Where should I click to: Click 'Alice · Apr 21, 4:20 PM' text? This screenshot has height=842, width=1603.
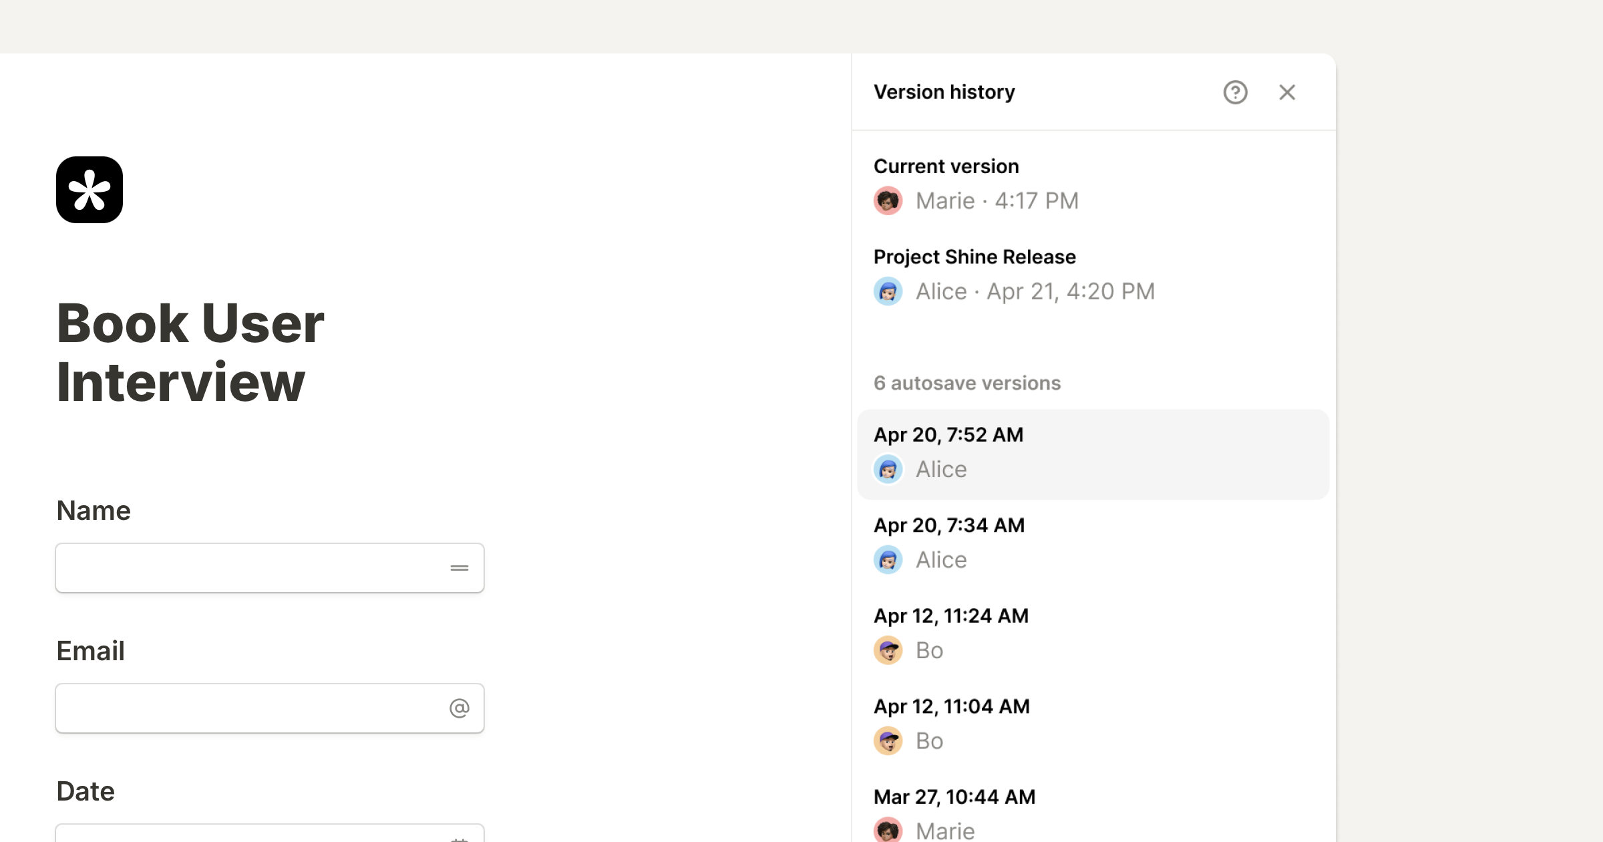click(x=1035, y=291)
